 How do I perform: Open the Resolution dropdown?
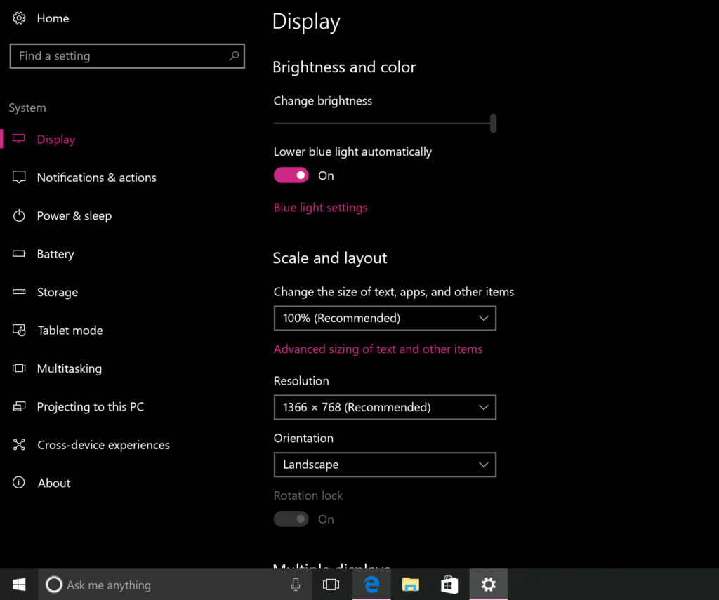385,407
